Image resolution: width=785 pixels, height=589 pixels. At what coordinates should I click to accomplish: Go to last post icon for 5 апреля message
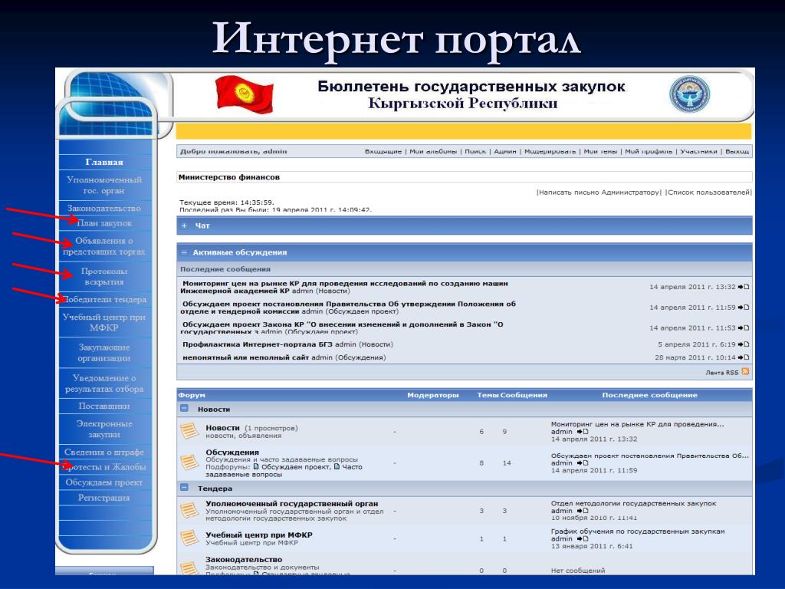(x=744, y=344)
